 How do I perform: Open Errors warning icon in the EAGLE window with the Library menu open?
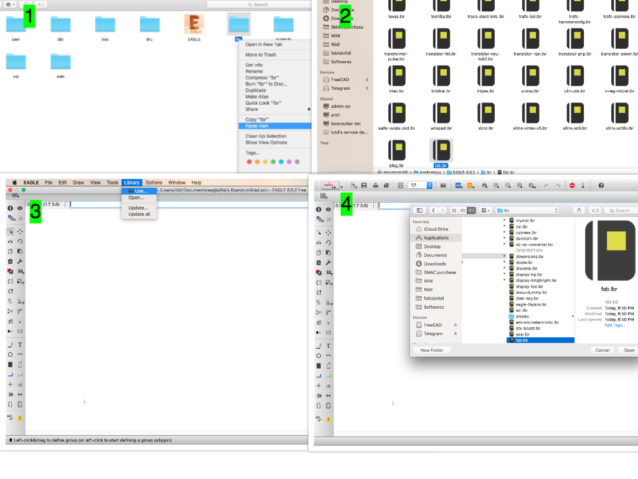click(x=20, y=418)
